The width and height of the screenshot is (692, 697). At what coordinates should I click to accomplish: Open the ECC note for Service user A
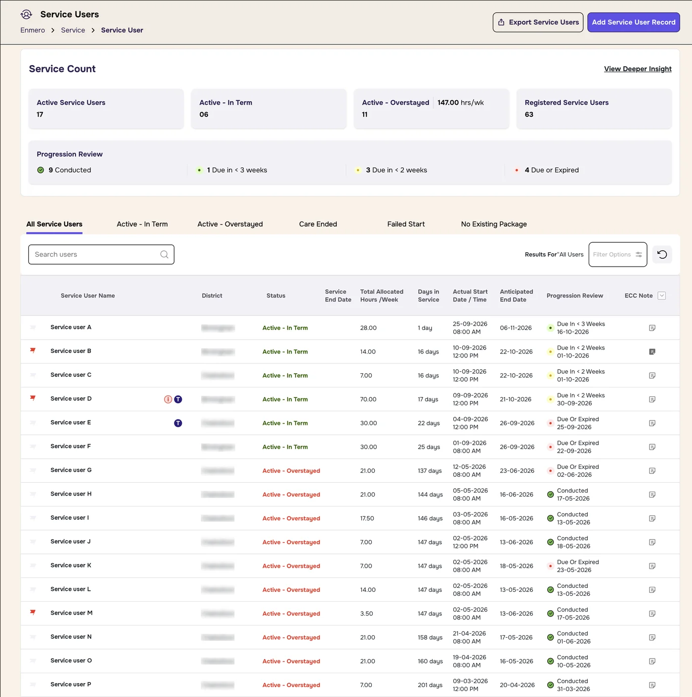pos(652,328)
